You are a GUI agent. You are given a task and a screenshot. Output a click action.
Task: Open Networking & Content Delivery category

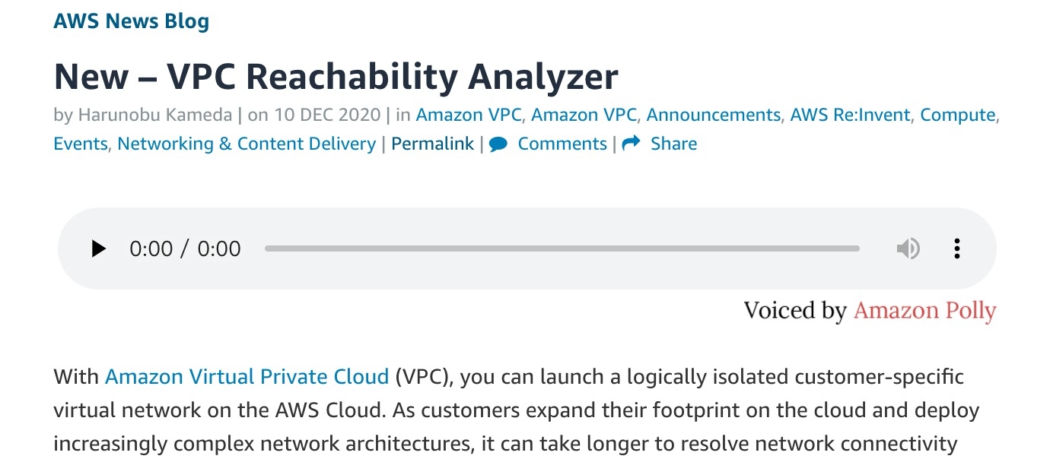(247, 144)
